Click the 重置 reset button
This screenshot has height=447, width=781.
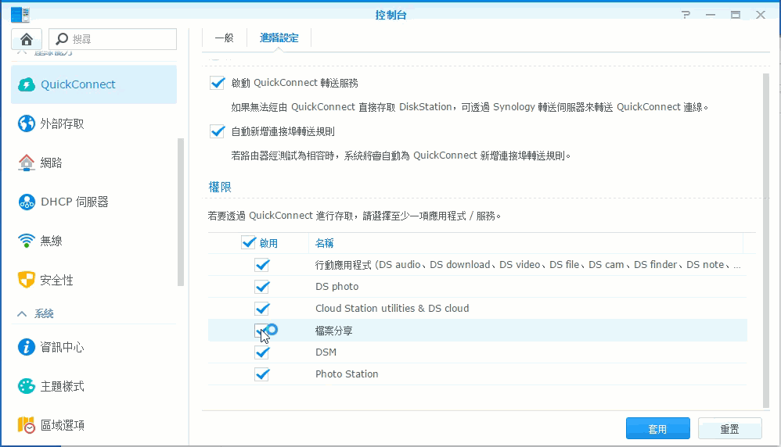pos(729,429)
